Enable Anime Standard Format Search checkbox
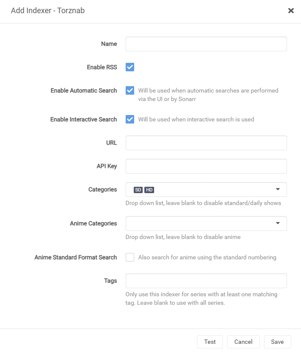This screenshot has height=354, width=301. coord(130,257)
